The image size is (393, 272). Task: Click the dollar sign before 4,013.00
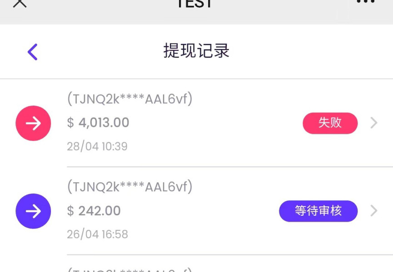[70, 123]
